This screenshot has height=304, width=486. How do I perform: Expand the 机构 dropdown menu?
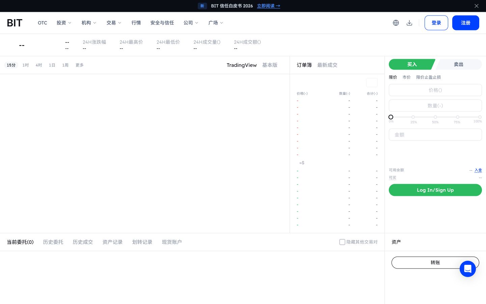(x=89, y=23)
